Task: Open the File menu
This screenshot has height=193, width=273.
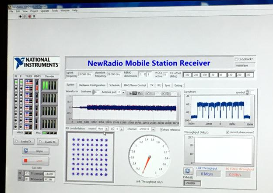Action: 11,11
